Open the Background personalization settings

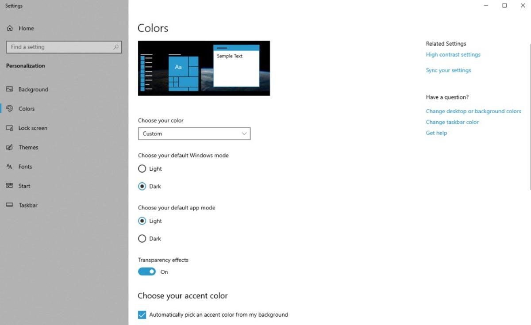point(33,89)
